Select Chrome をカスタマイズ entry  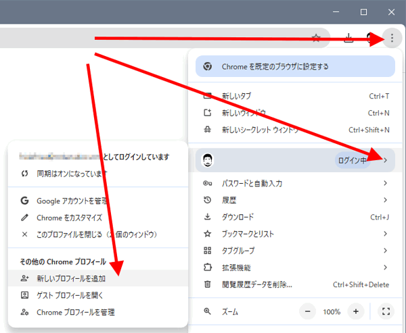[98, 217]
